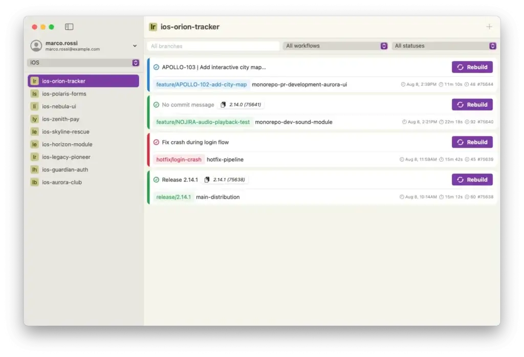Rebuild the No commit message build
The width and height of the screenshot is (524, 357).
click(472, 104)
